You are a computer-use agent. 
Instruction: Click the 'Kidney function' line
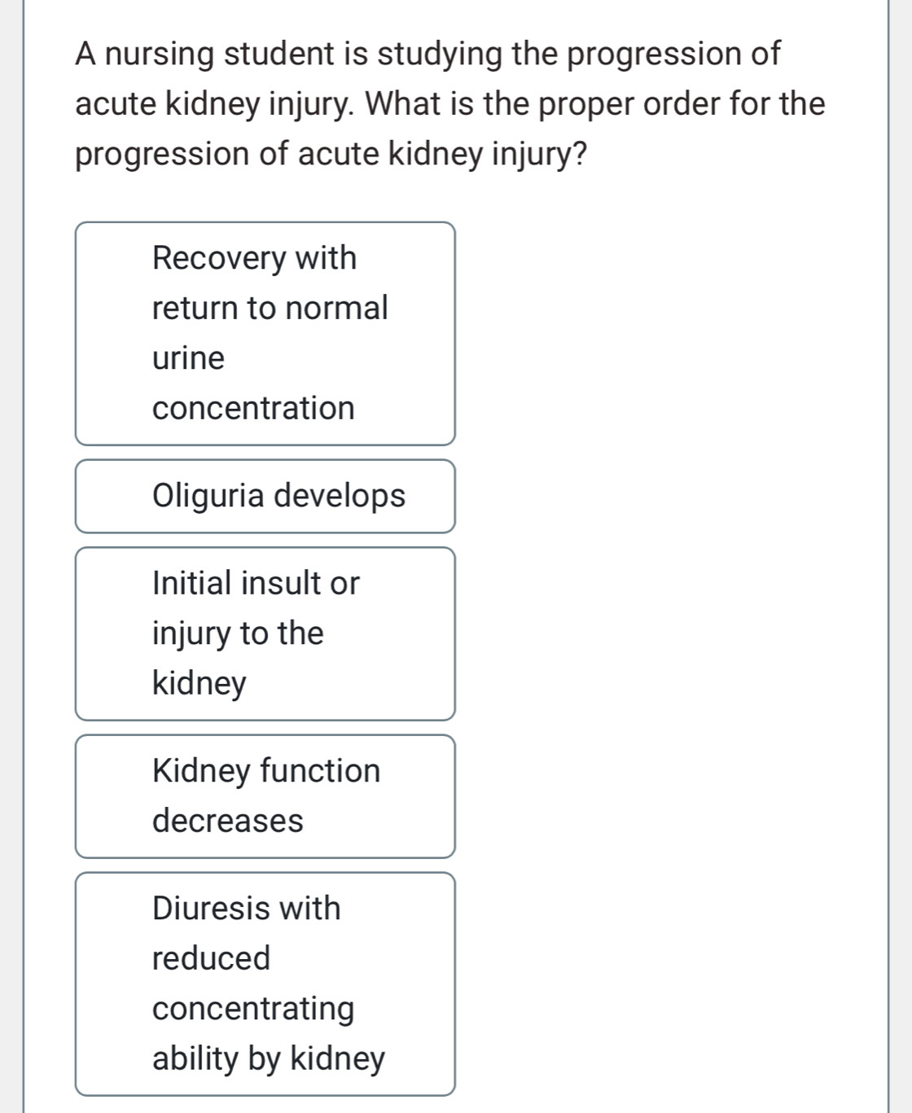click(x=266, y=771)
